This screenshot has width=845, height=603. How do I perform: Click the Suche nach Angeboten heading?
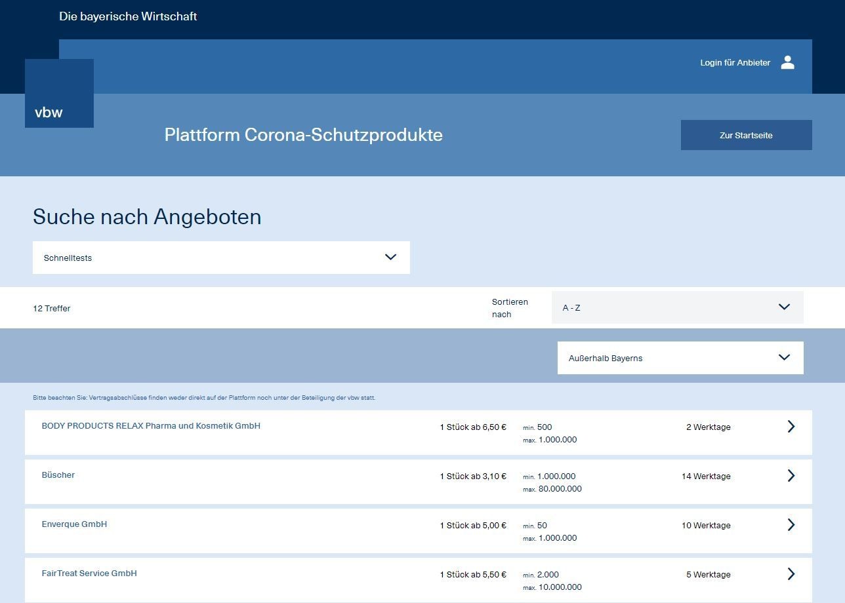point(147,217)
